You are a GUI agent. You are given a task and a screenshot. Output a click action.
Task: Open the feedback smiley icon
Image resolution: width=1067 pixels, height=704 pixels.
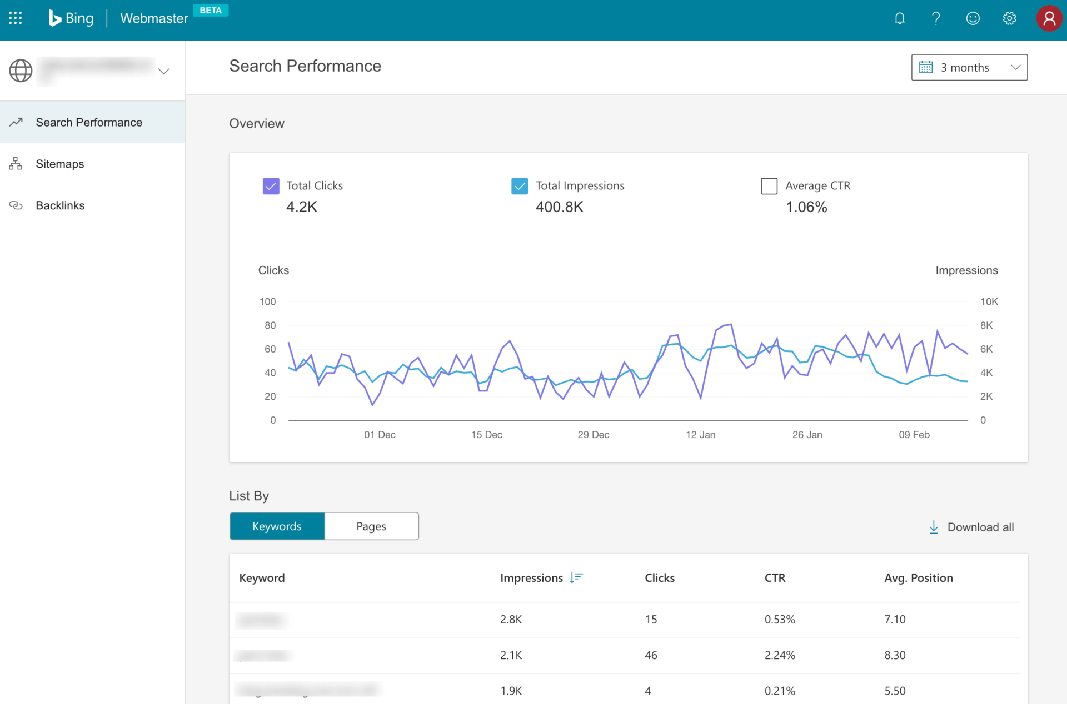point(973,18)
